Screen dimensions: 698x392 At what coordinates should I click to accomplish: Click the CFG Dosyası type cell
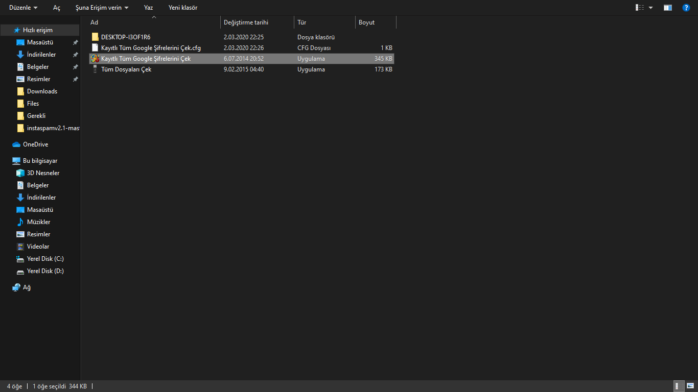314,48
